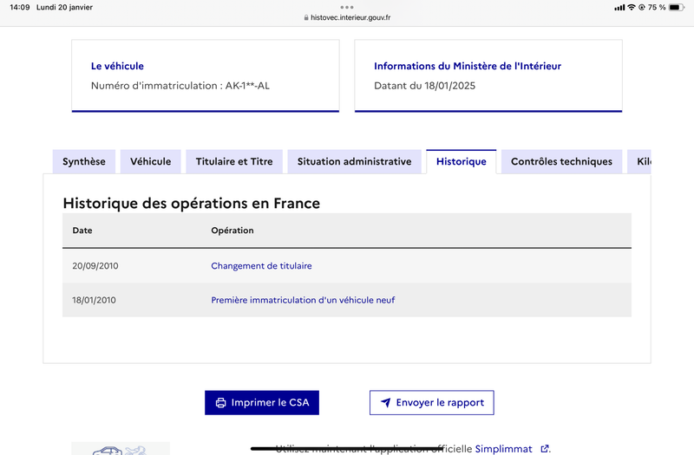Open the Simplimmat link

pos(503,449)
